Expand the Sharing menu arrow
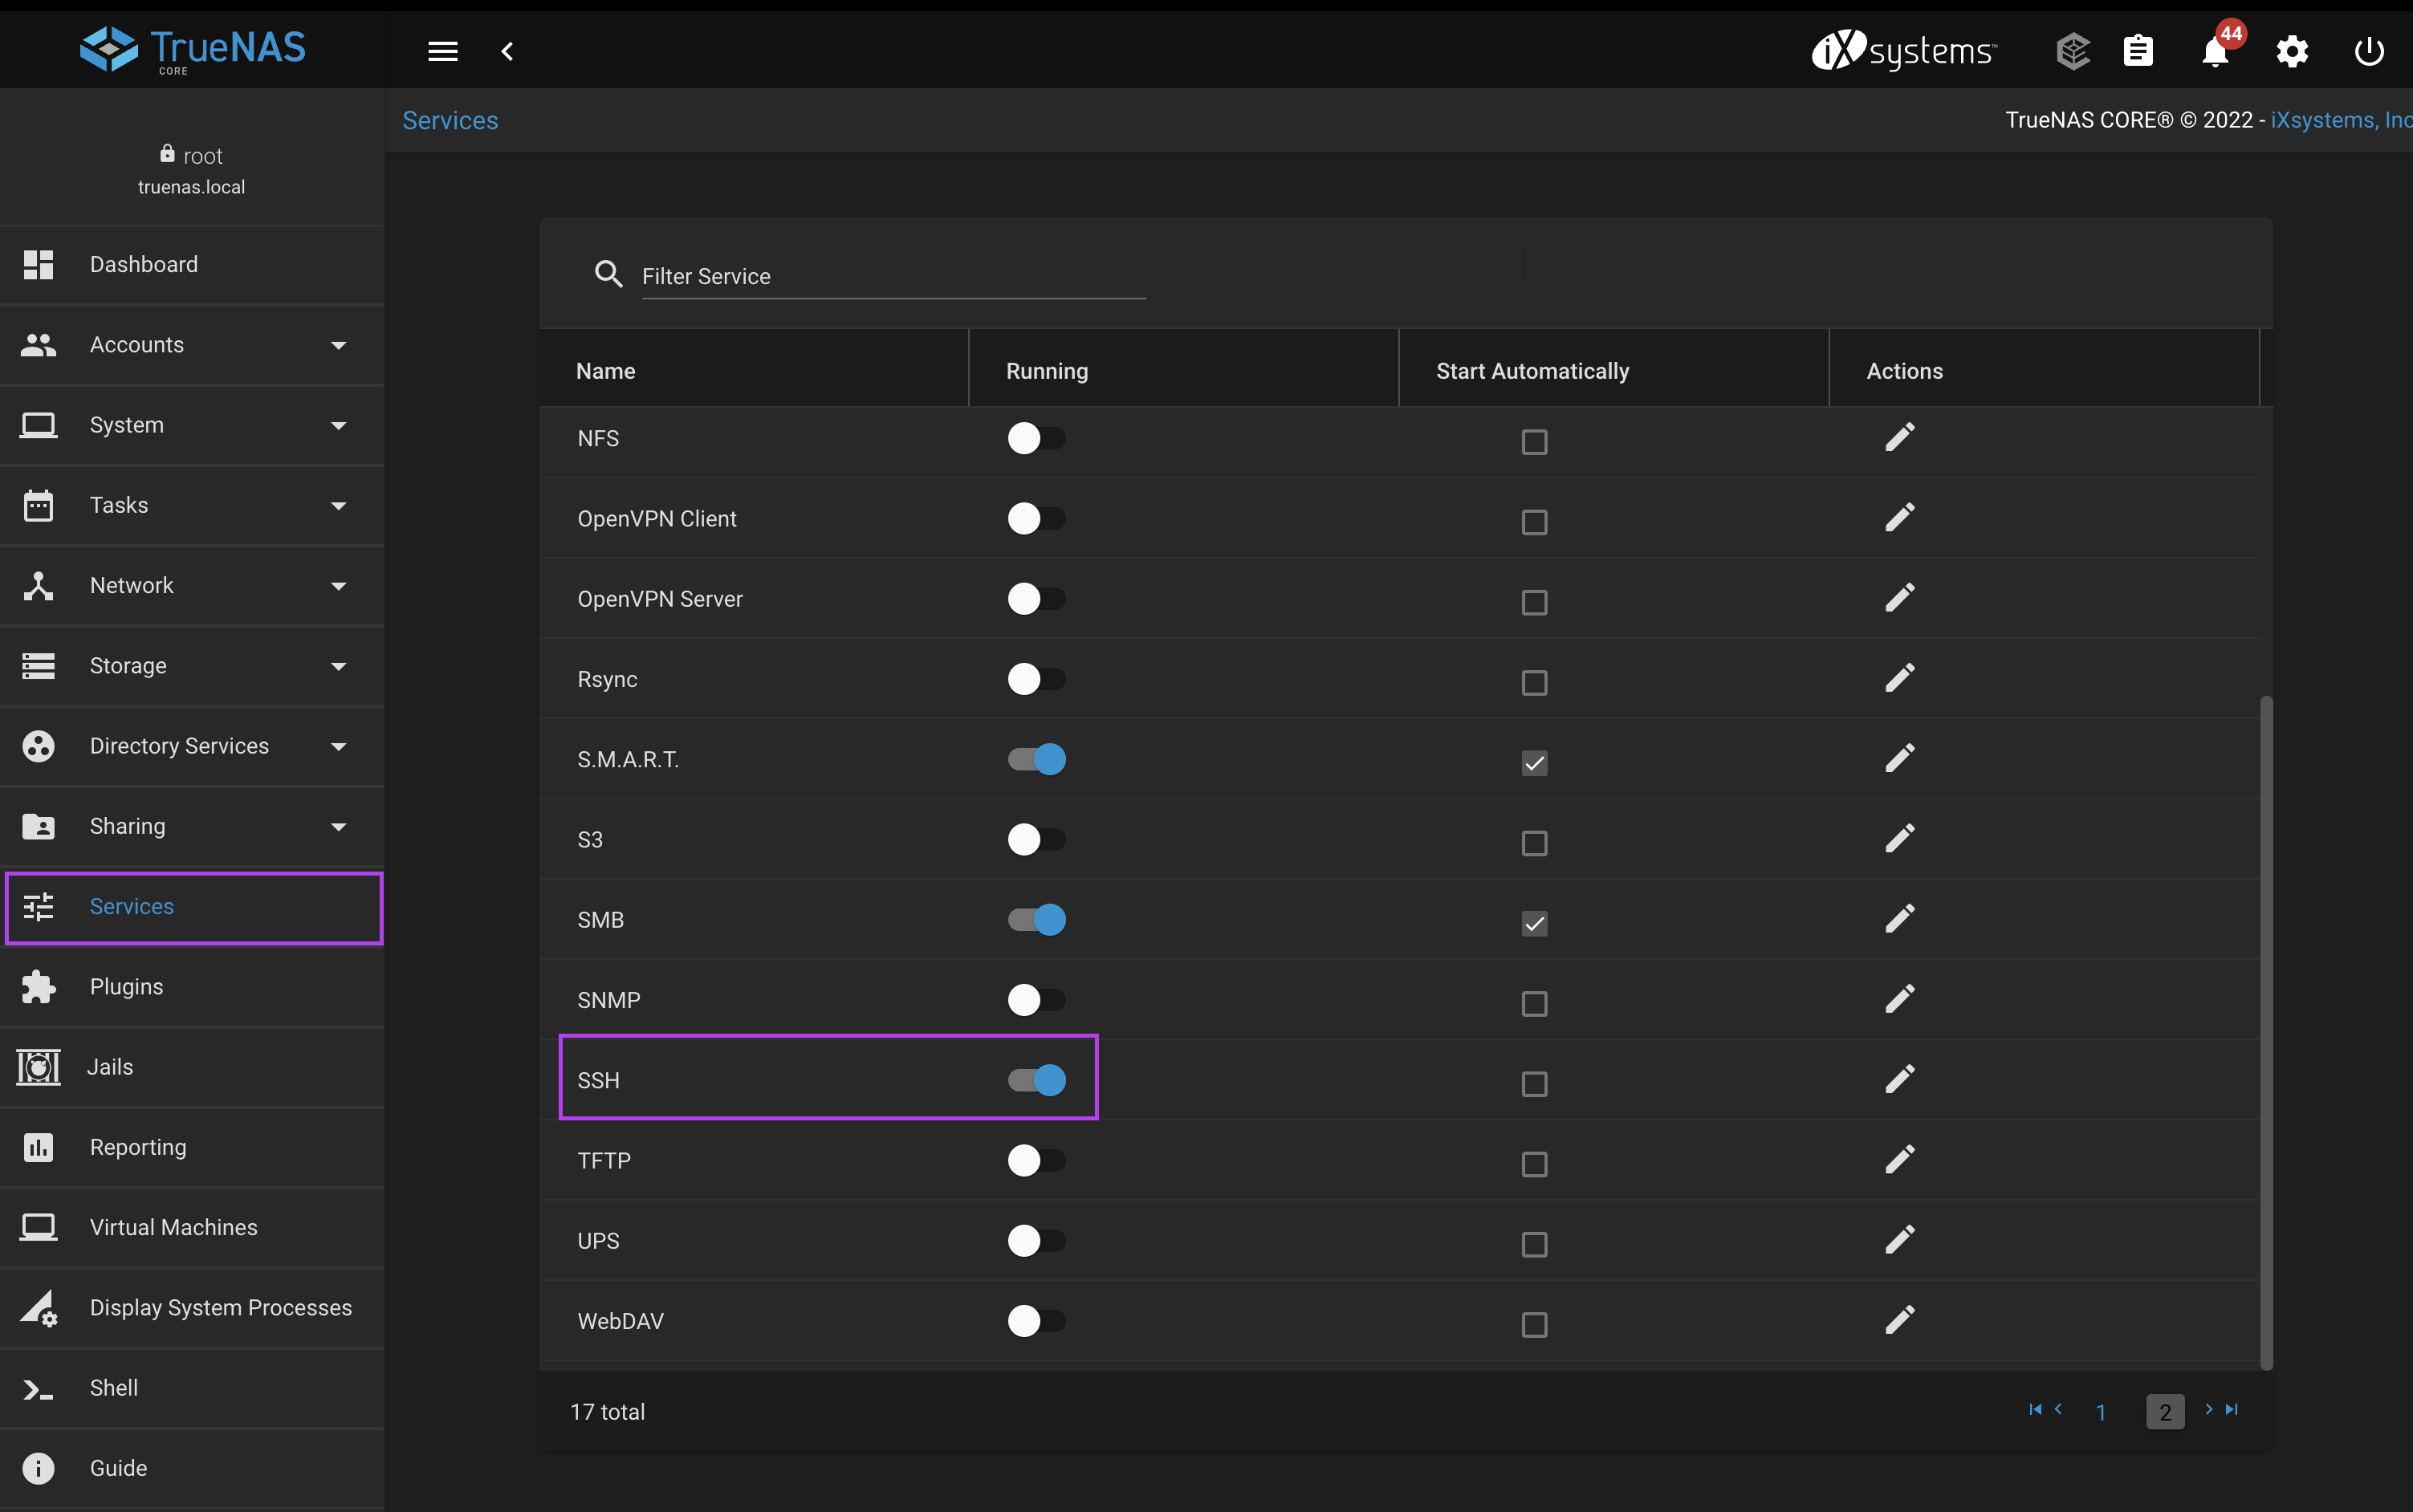2413x1512 pixels. [x=339, y=827]
